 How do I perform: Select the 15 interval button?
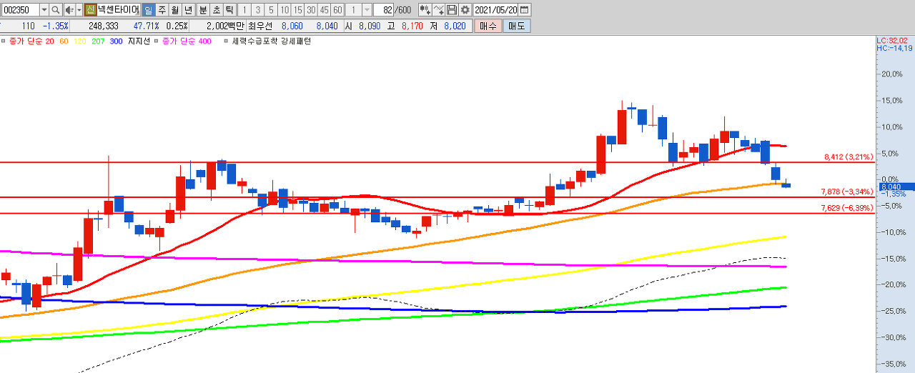pyautogui.click(x=297, y=10)
